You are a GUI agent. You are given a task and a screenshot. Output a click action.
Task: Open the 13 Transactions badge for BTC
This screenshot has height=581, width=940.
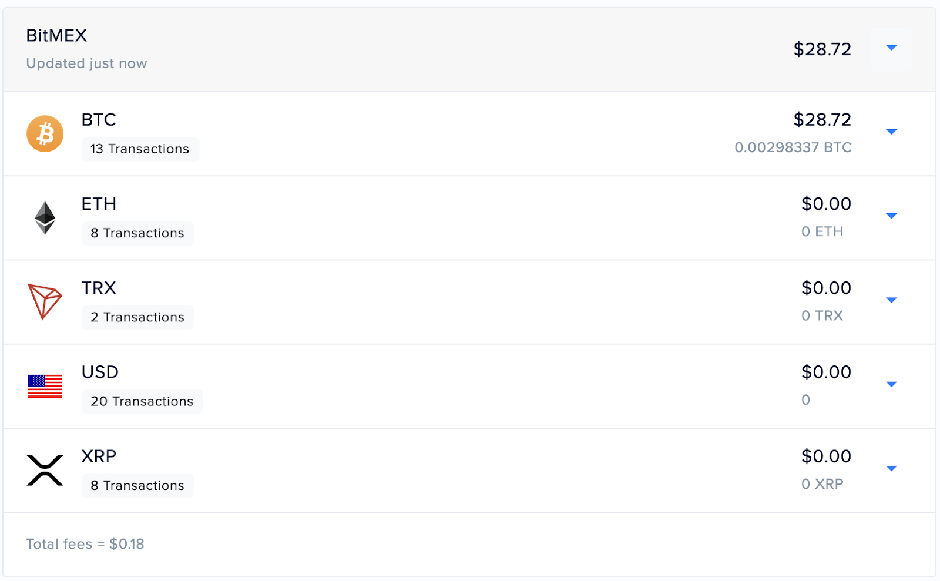[140, 149]
